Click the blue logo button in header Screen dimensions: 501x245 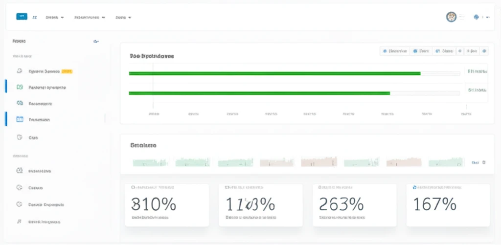[x=22, y=17]
